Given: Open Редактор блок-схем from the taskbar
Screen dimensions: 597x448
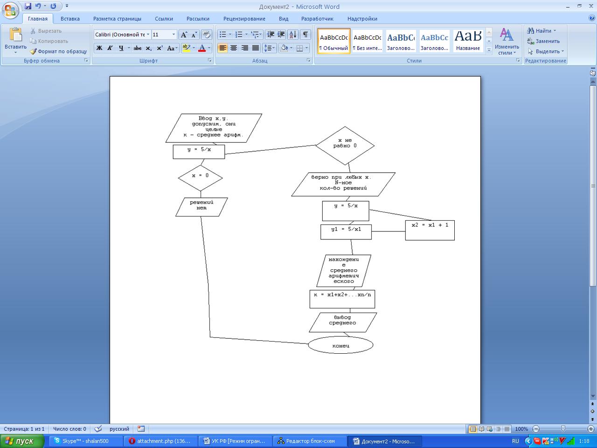Looking at the screenshot, I should point(310,441).
